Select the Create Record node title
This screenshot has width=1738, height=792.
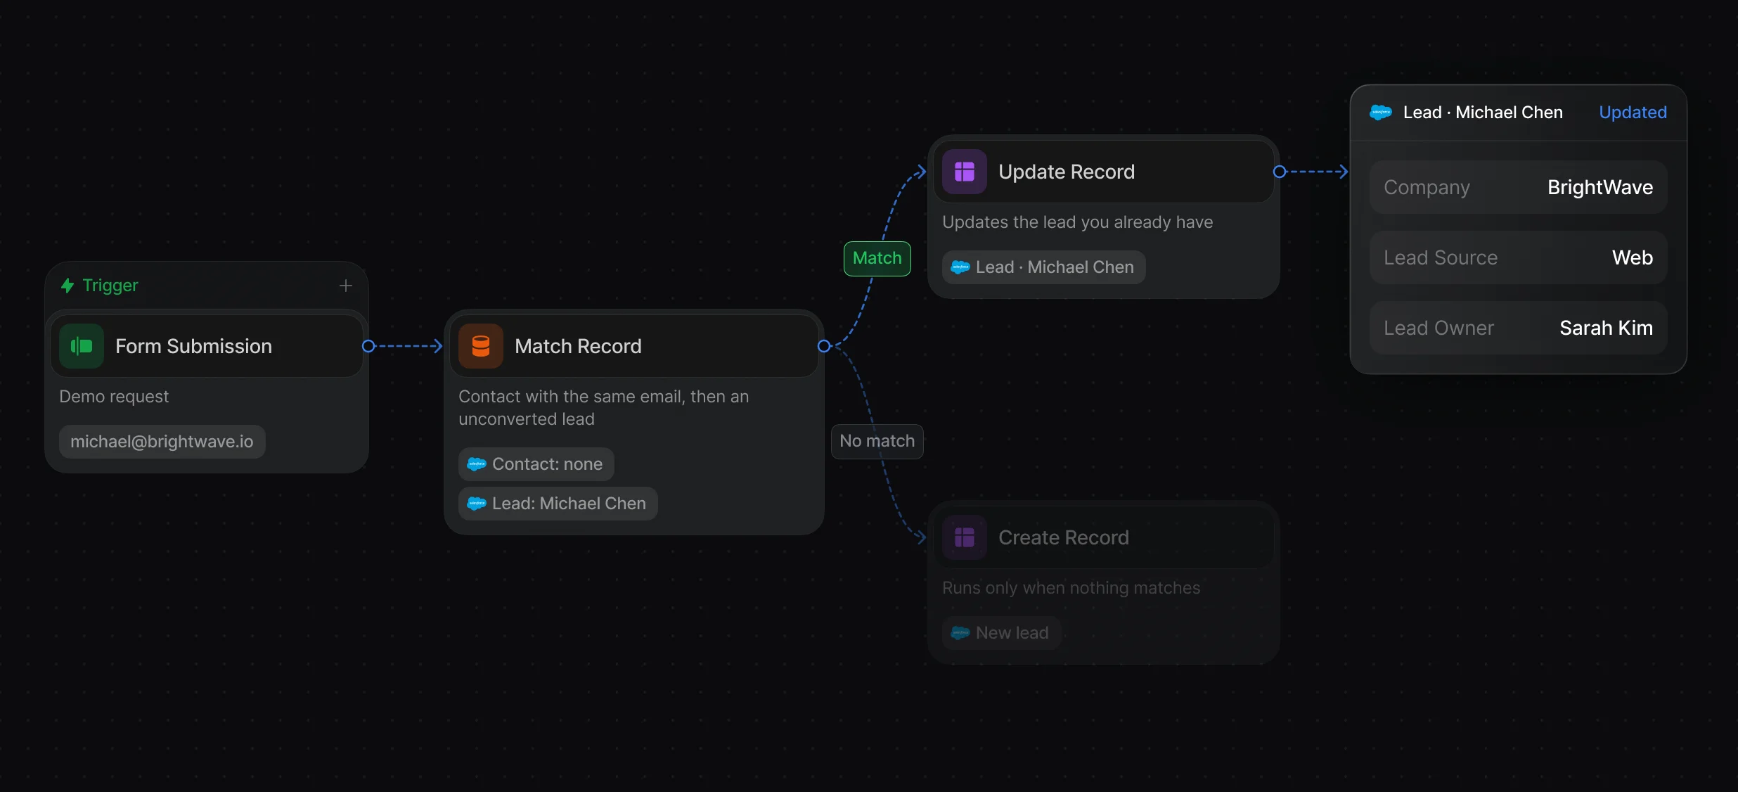[x=1064, y=537]
